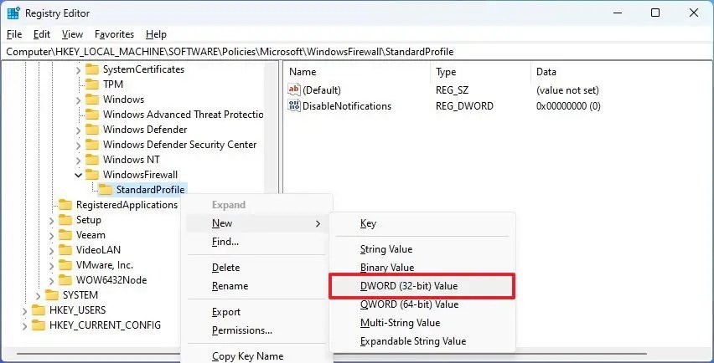Click the SYSTEM folder icon
The height and width of the screenshot is (363, 714).
tap(52, 295)
